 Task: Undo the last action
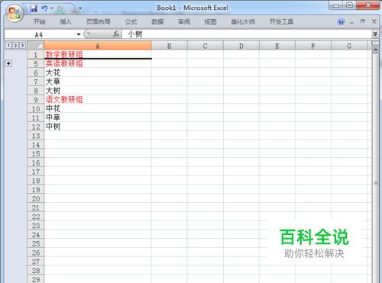(x=44, y=8)
